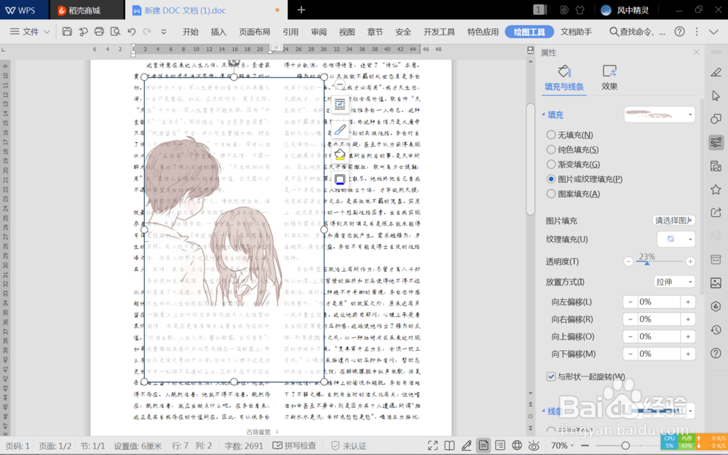The image size is (728, 455).
Task: Switch to 稻壳商城 tab
Action: tap(85, 9)
